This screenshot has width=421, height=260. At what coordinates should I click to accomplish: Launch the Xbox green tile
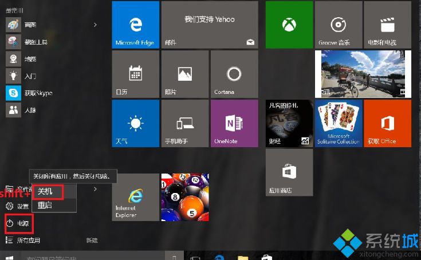coord(289,25)
